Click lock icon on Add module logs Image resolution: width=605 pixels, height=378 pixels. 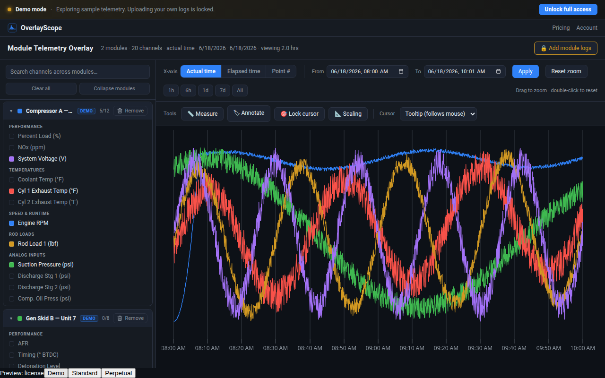tap(544, 48)
